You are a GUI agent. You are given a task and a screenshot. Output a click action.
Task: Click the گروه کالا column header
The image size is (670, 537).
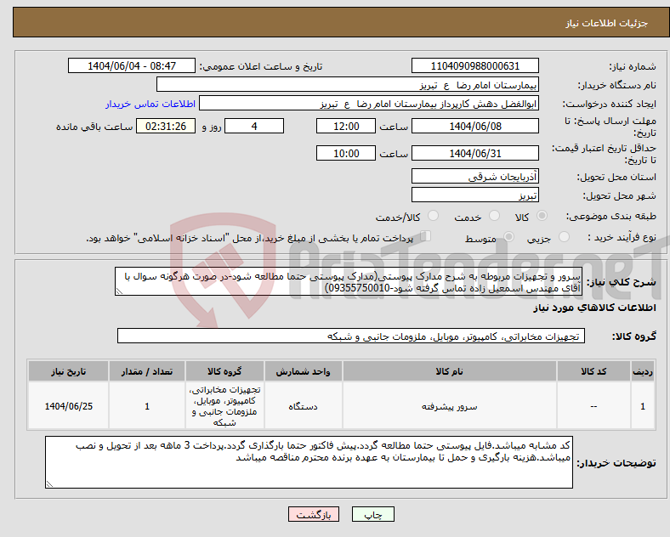(224, 371)
